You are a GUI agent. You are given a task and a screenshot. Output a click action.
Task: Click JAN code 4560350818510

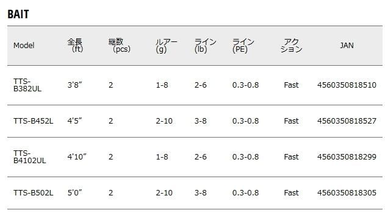(347, 85)
